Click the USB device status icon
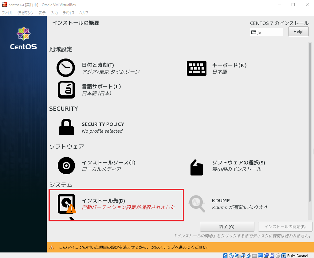The image size is (314, 258). tap(249, 256)
